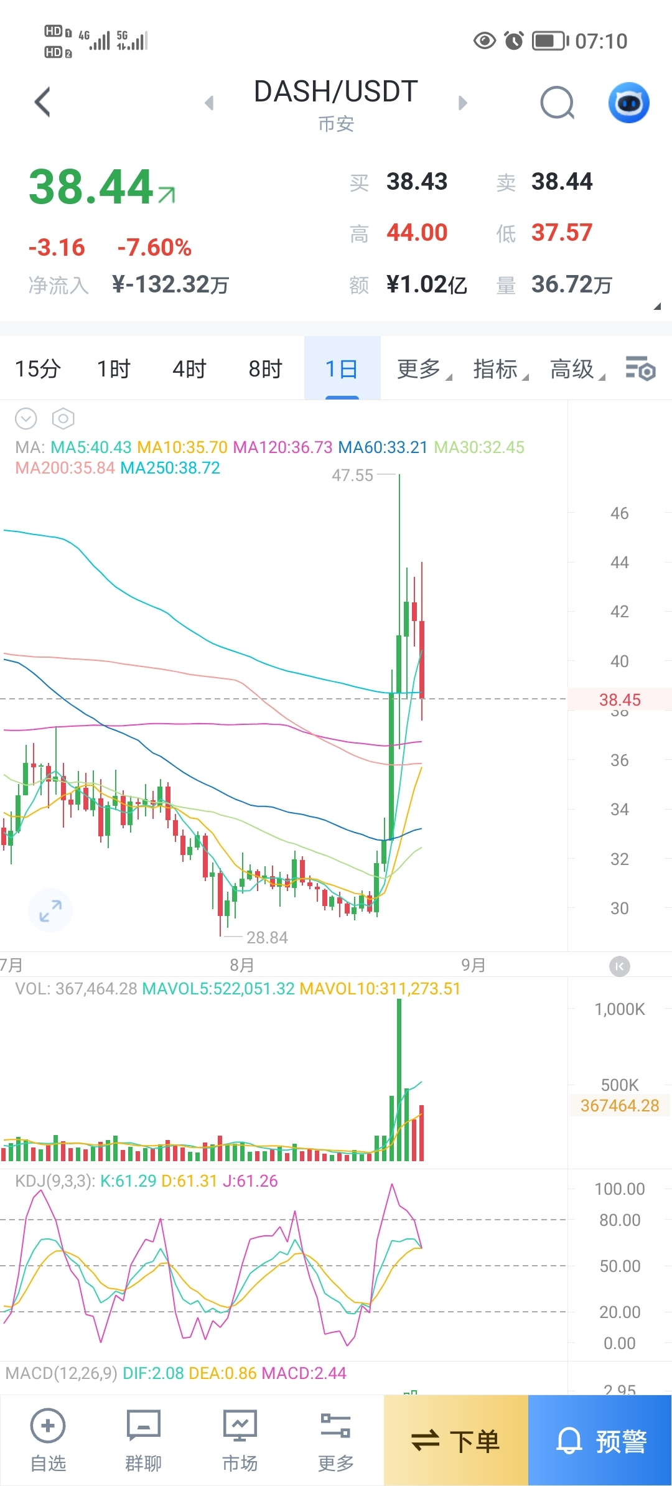Tap the battery status icon
The width and height of the screenshot is (672, 1486).
pyautogui.click(x=550, y=41)
